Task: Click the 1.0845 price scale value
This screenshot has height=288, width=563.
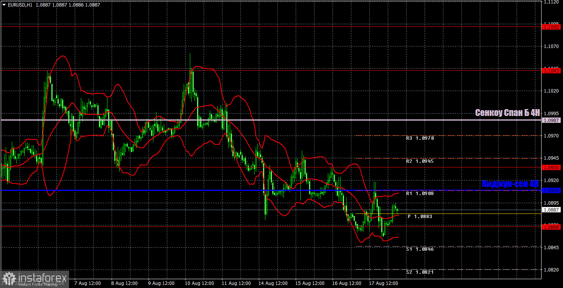Action: point(551,247)
